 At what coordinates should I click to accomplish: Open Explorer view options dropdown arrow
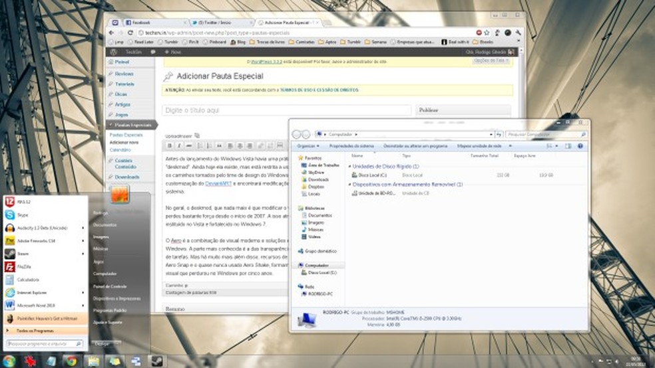pyautogui.click(x=556, y=146)
